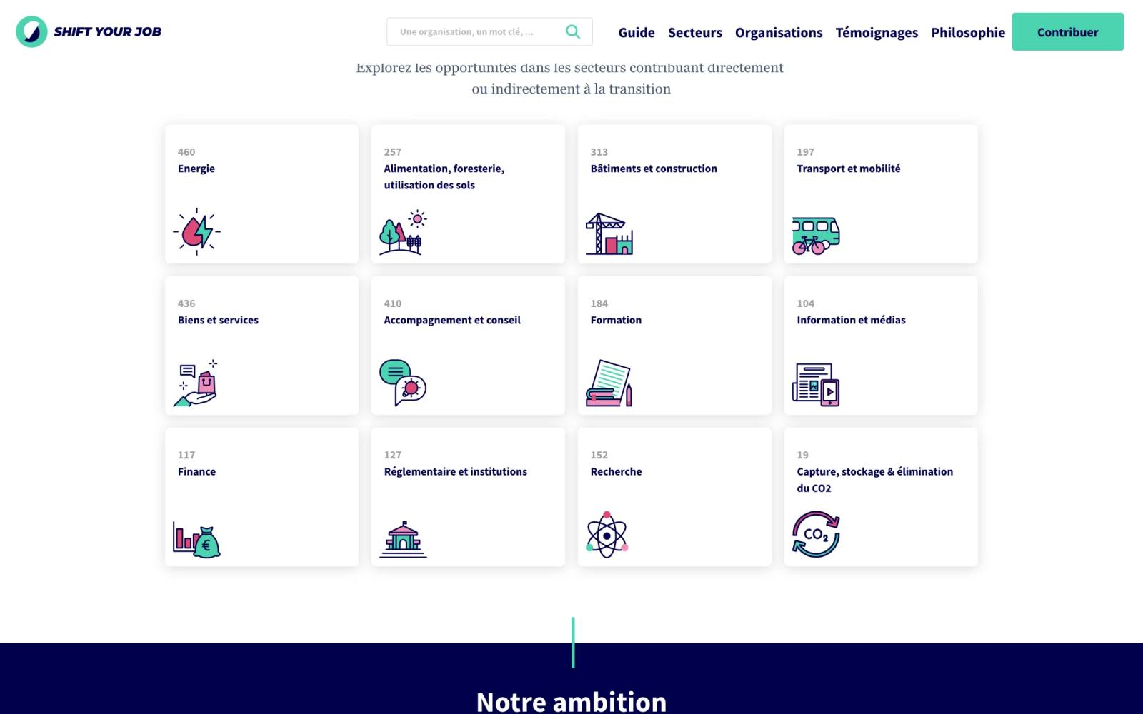Screen dimensions: 1143x714
Task: Open the Finance sector title
Action: pyautogui.click(x=196, y=471)
